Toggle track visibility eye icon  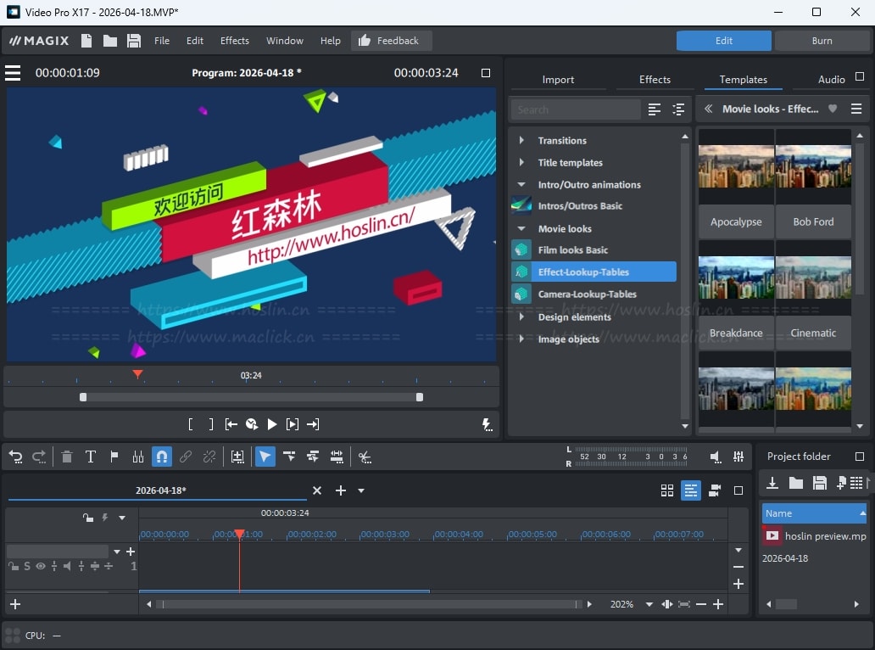coord(40,566)
